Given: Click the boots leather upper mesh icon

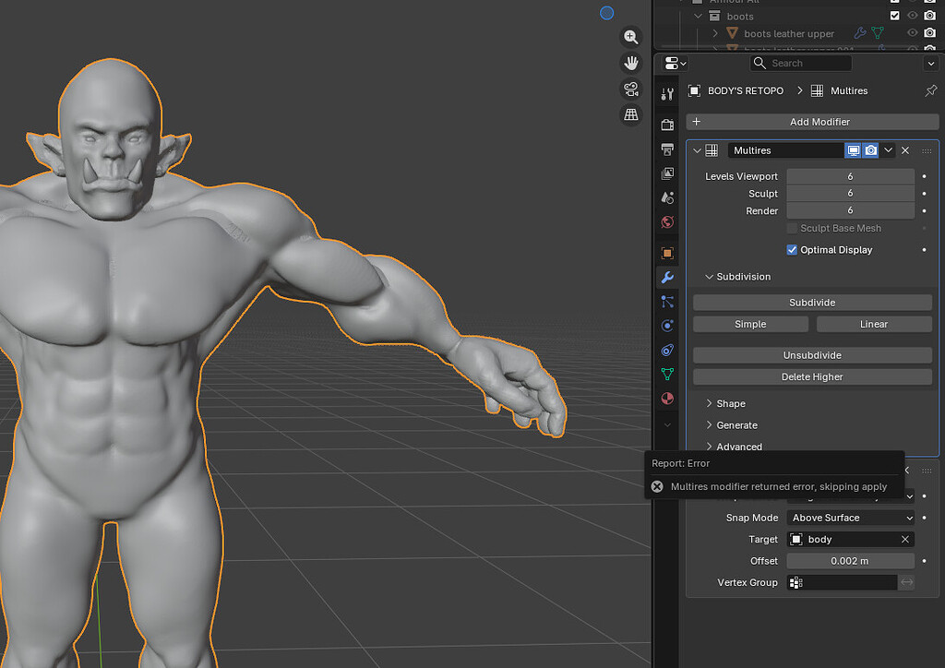Looking at the screenshot, I should tap(732, 33).
